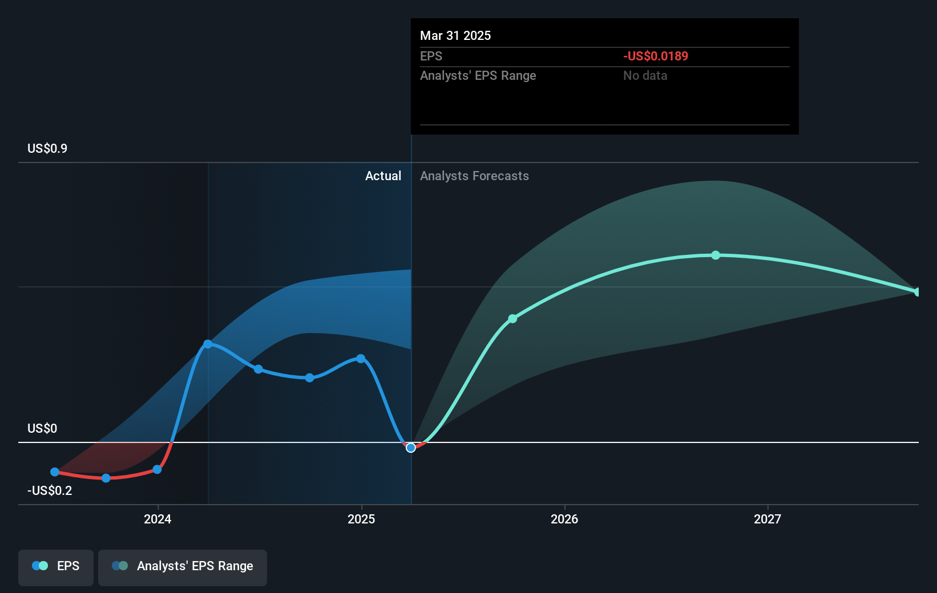Click the Analysts Forecasts label
Viewport: 937px width, 593px height.
(x=475, y=176)
